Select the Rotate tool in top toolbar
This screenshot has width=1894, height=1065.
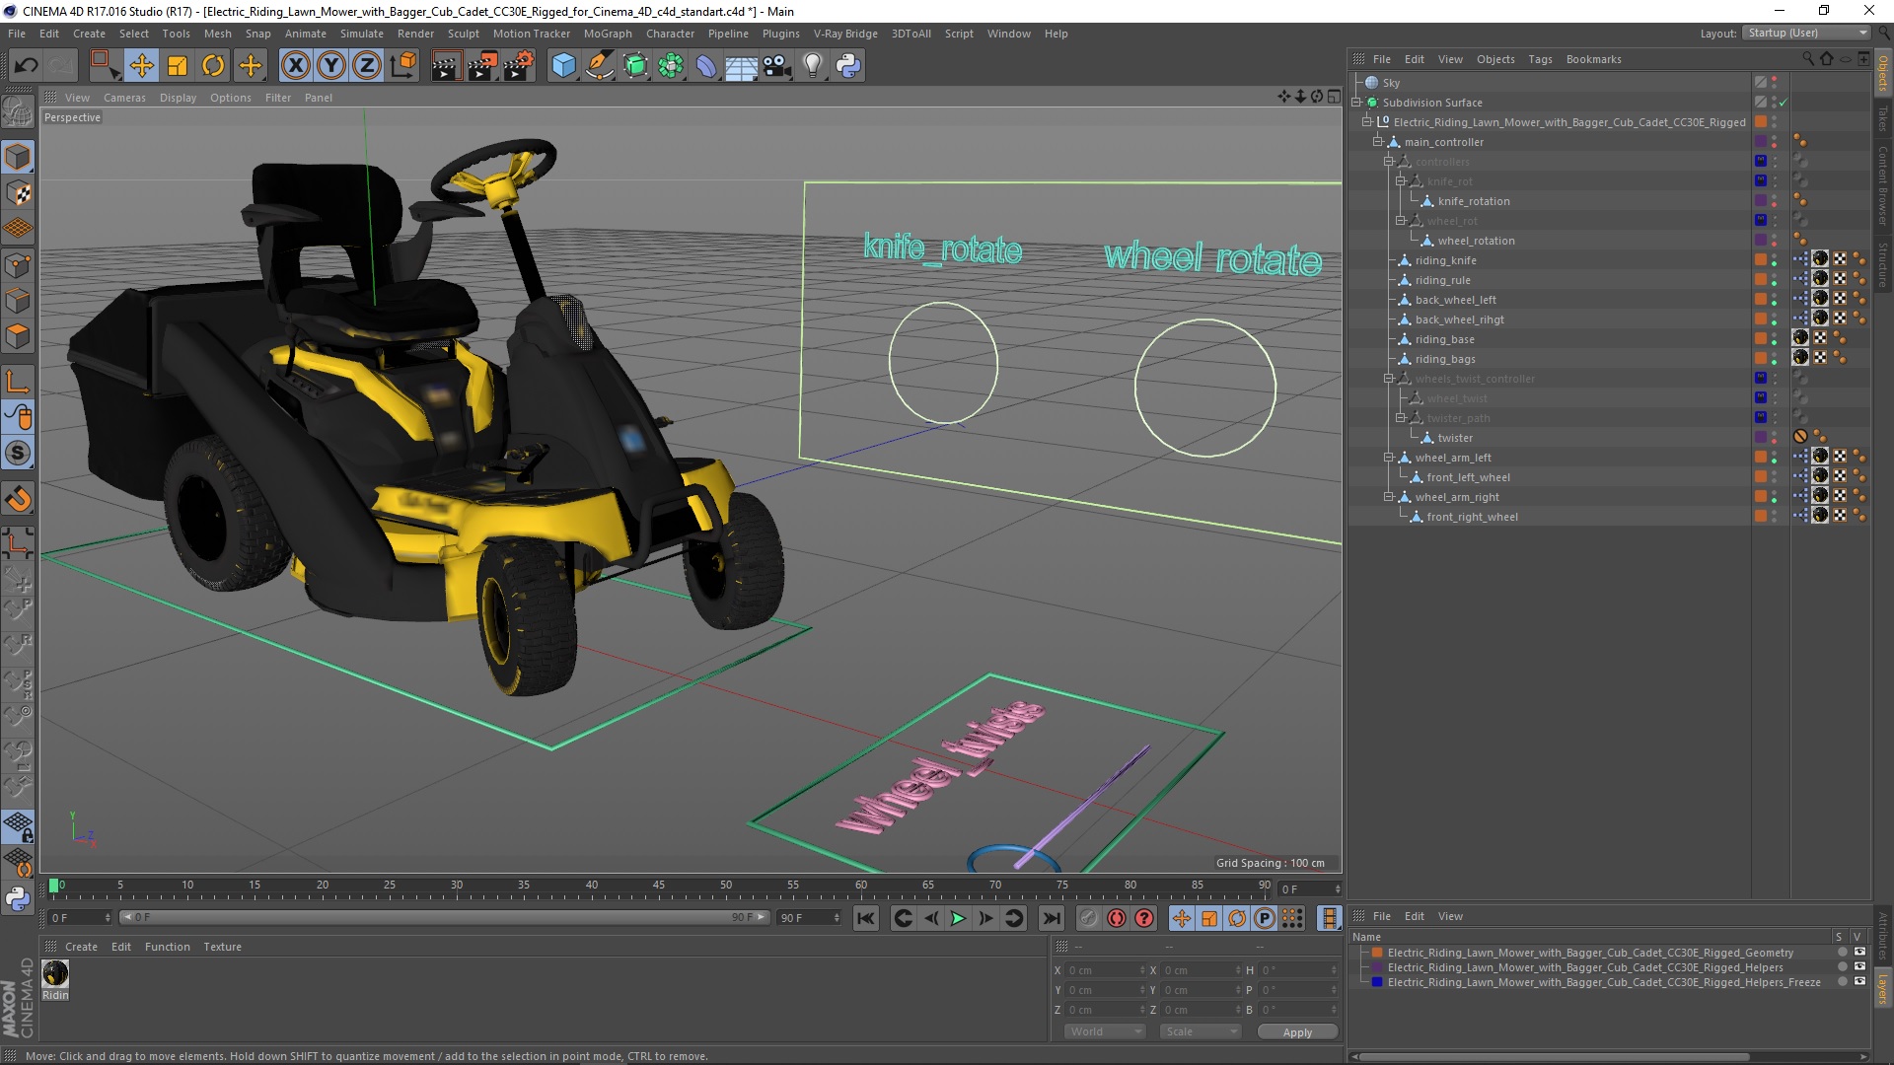[x=213, y=66]
